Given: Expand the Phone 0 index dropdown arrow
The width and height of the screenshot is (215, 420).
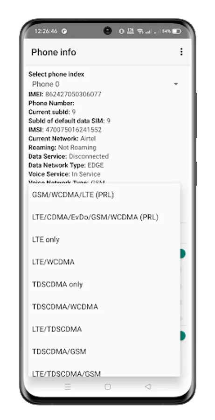Looking at the screenshot, I should [x=176, y=84].
